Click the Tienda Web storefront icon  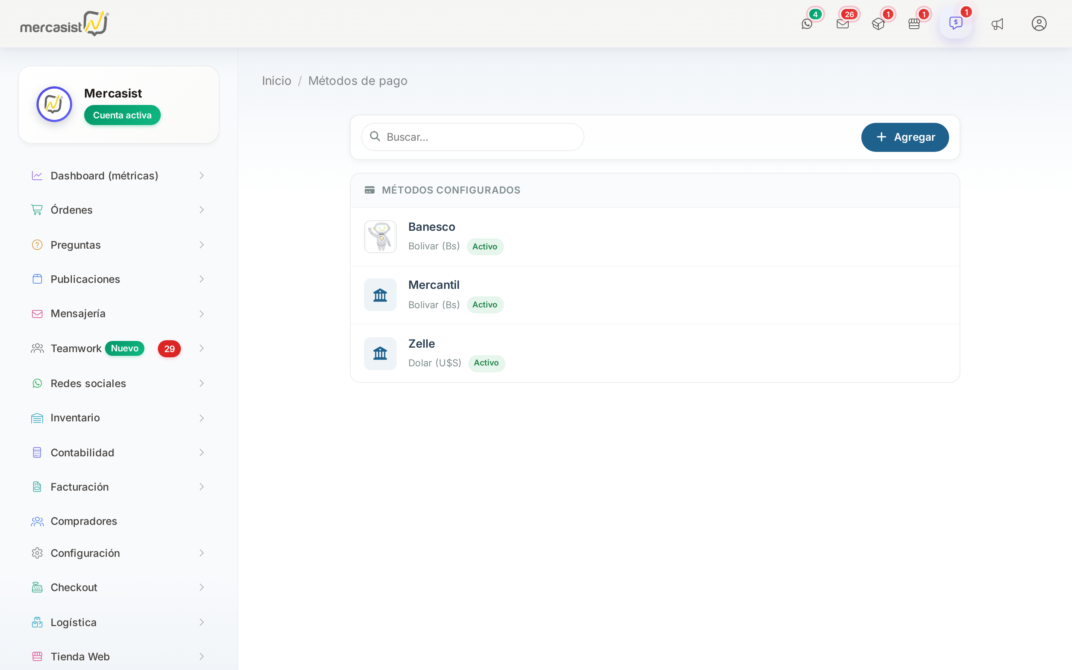[x=37, y=657]
